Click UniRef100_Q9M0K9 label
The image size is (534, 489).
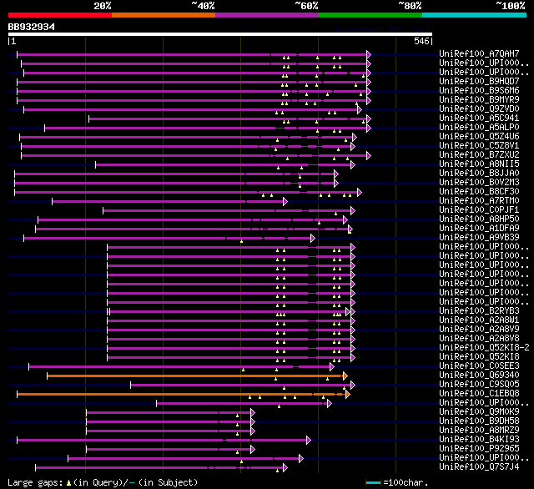point(479,412)
